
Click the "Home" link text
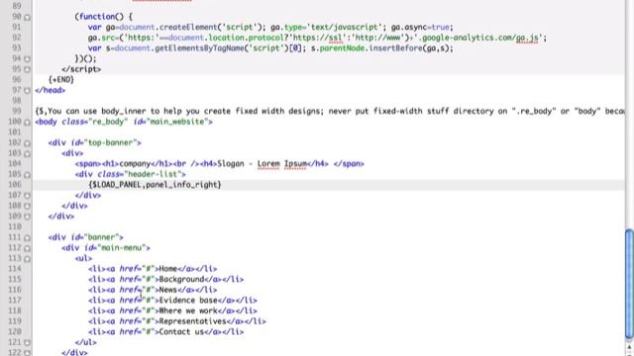coord(168,268)
